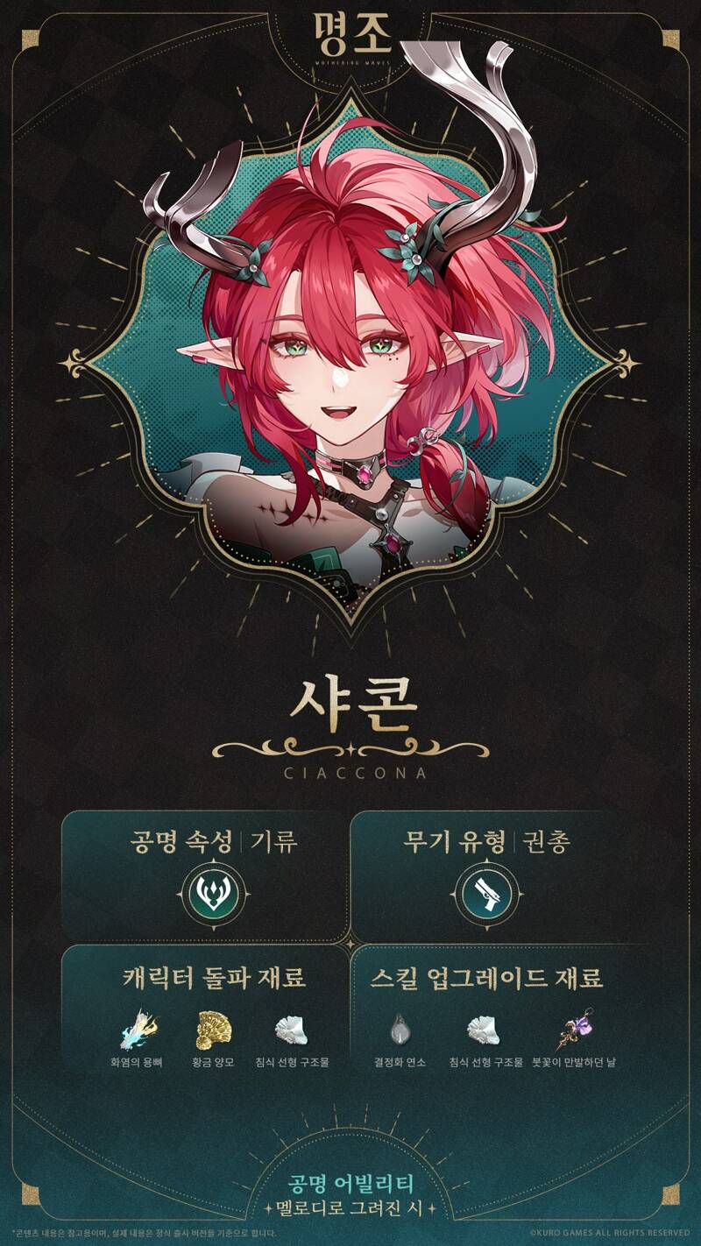Select the 화염의 용뼈 material icon
The width and height of the screenshot is (701, 1246).
pos(138,1031)
